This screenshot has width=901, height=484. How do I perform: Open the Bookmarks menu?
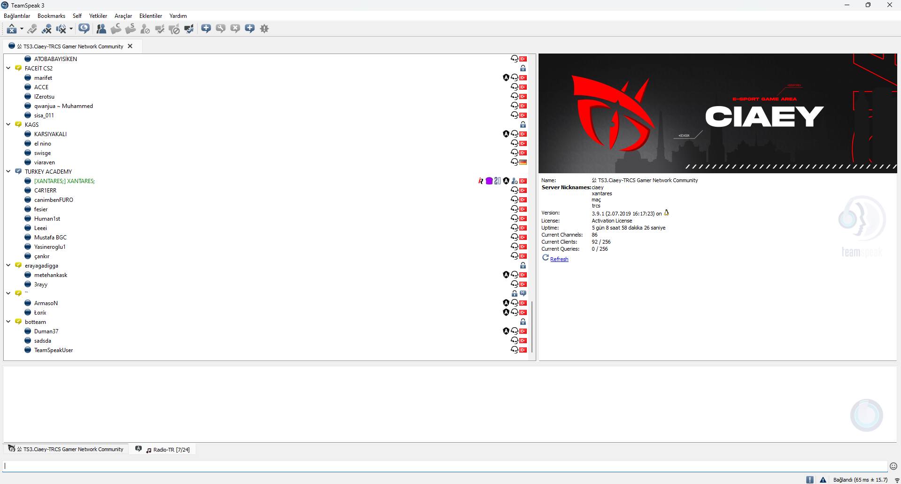pyautogui.click(x=51, y=16)
